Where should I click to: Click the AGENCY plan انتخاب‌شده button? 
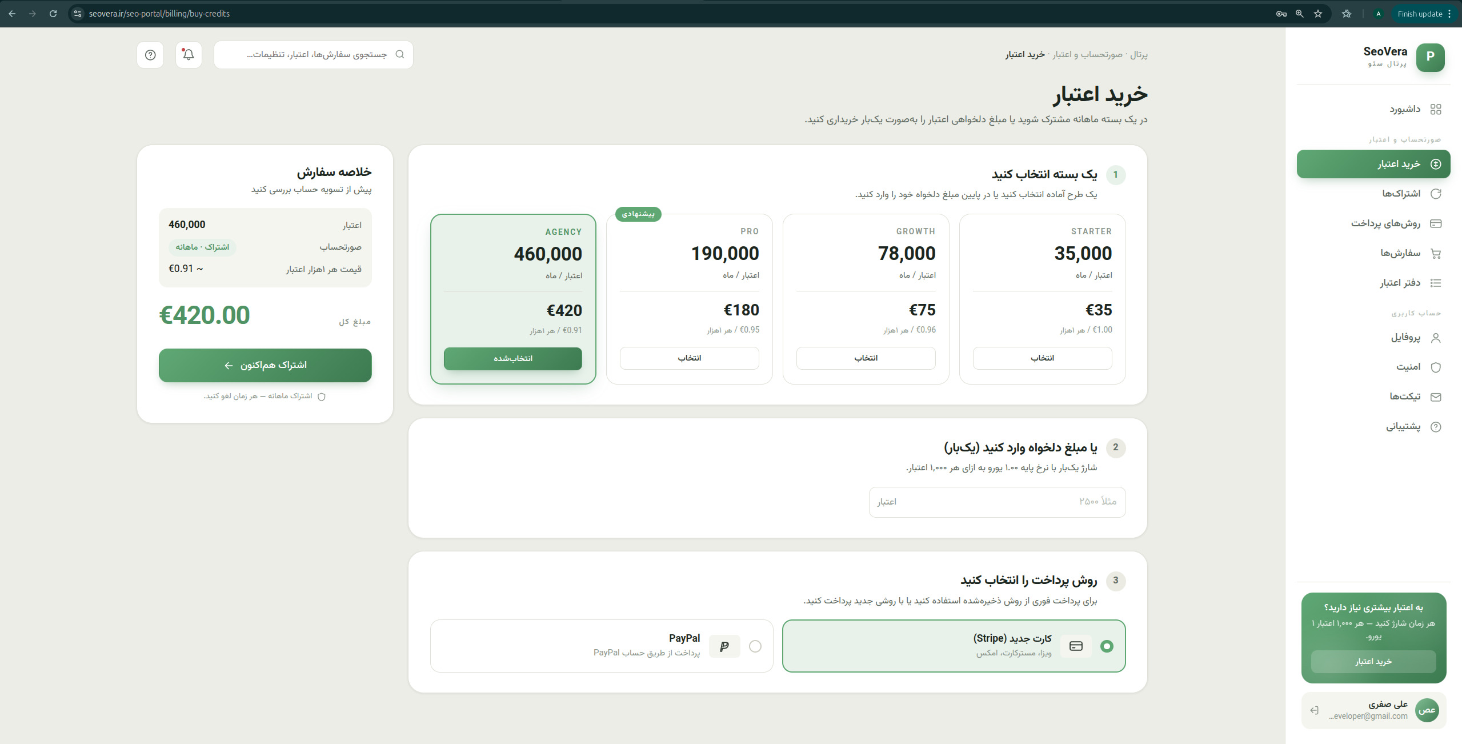click(513, 359)
